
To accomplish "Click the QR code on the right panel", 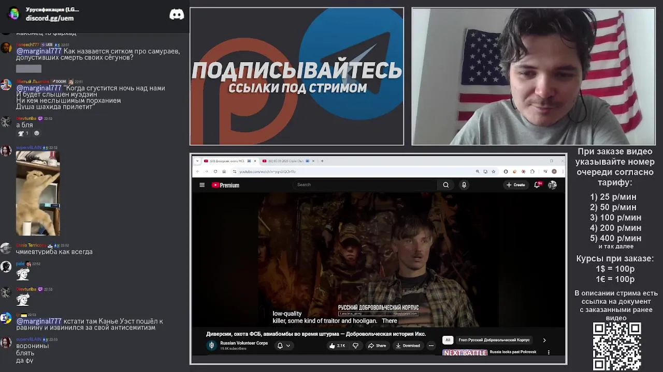I will (616, 346).
